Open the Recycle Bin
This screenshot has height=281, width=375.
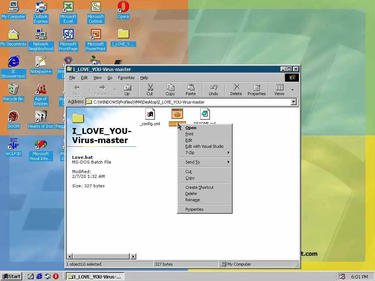(x=14, y=93)
